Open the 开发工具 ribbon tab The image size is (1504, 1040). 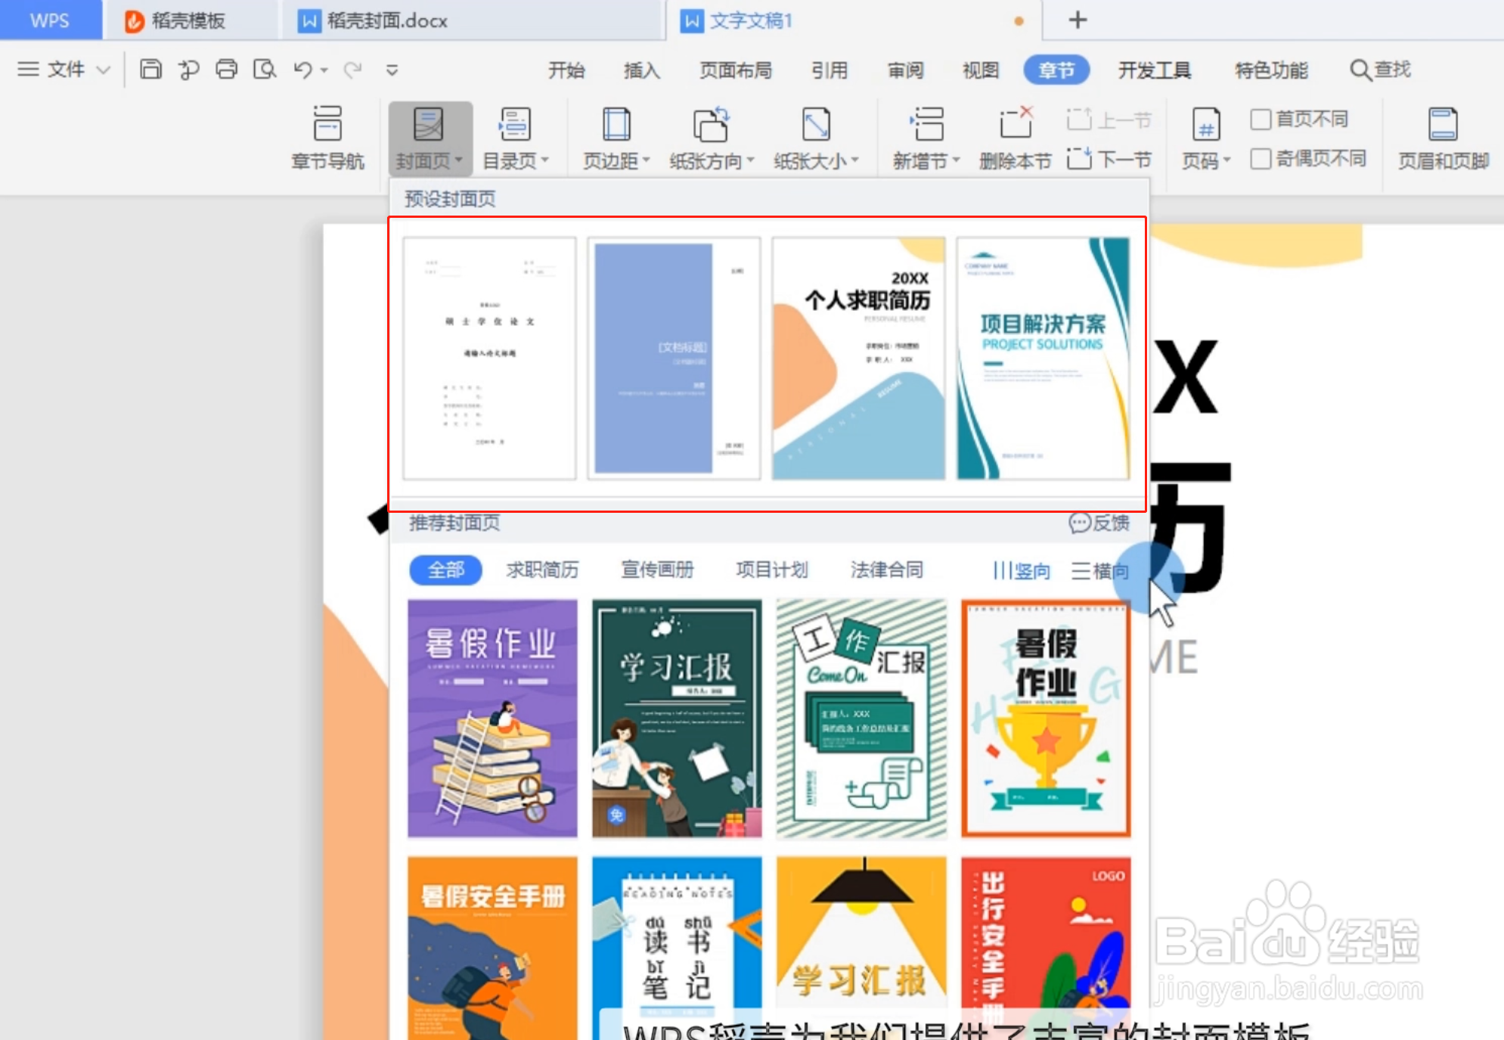[x=1155, y=70]
